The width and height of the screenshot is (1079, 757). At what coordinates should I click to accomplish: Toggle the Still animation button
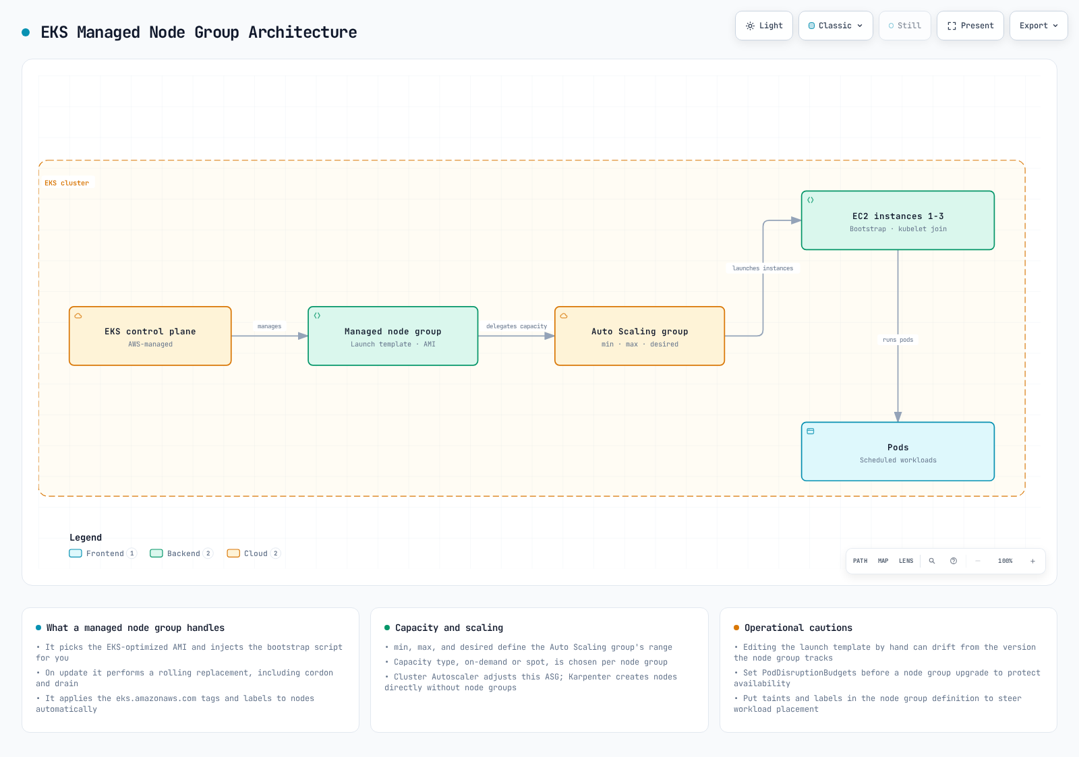[905, 26]
